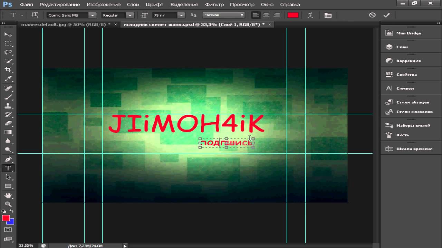The height and width of the screenshot is (248, 442).
Task: Open the Редактирование menu
Action: (x=60, y=4)
